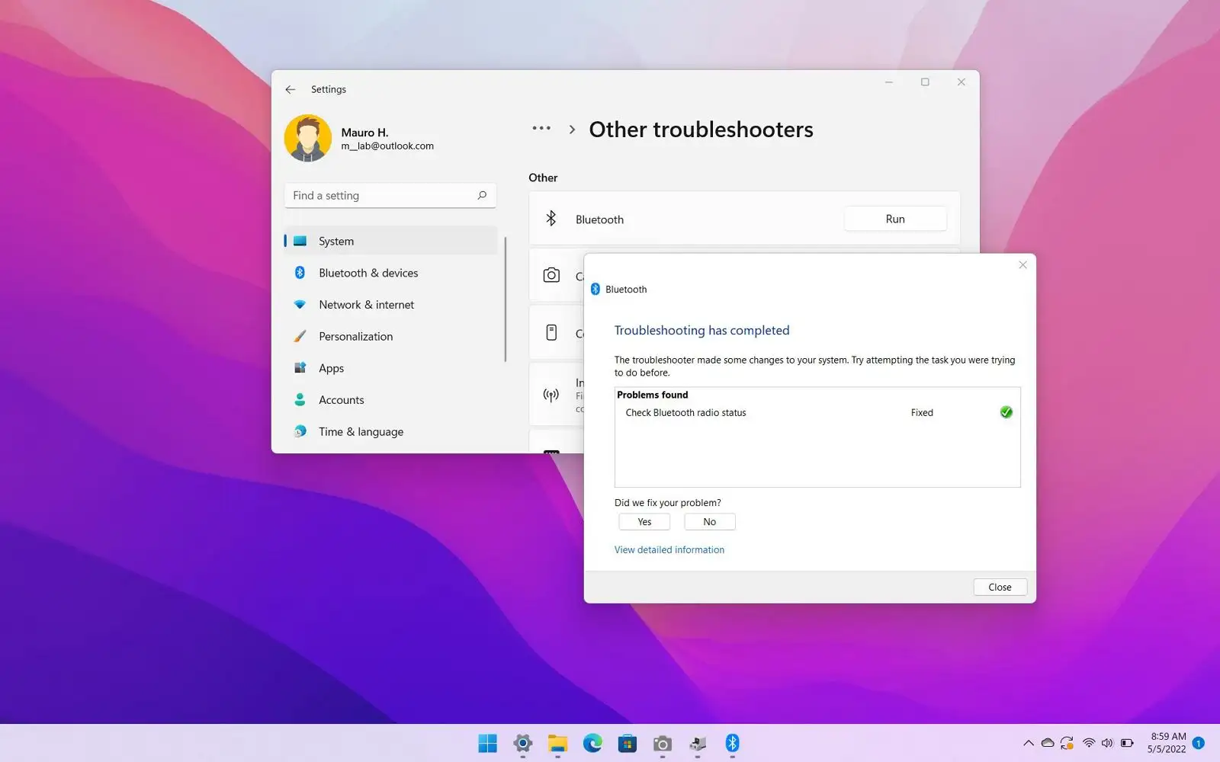Expand the breadcrumb ellipsis menu
Screen dimensions: 1220x762
(x=541, y=129)
